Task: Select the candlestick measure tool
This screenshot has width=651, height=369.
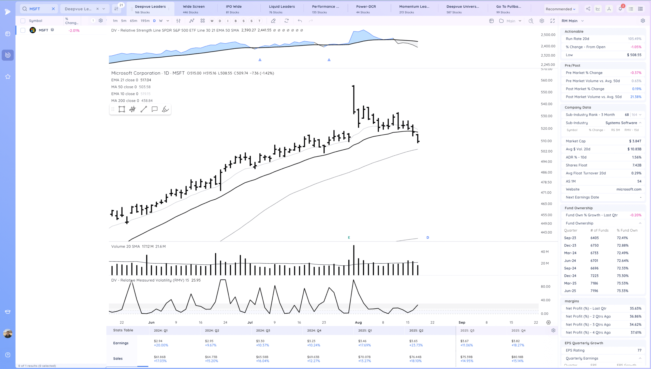Action: point(132,109)
